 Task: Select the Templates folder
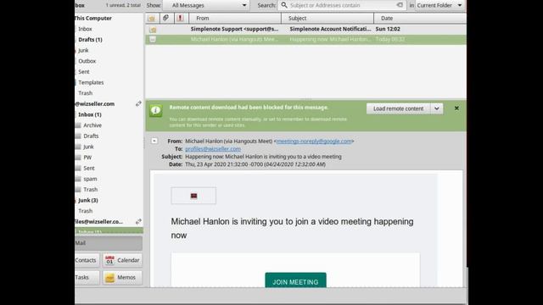[x=91, y=83]
